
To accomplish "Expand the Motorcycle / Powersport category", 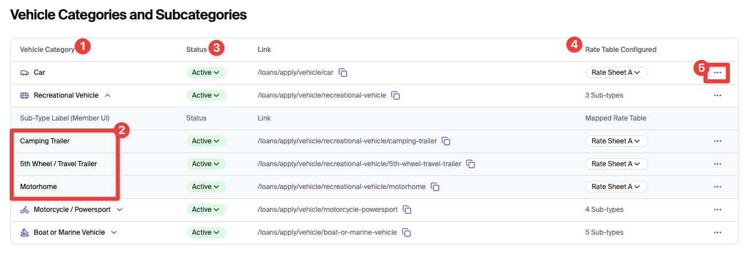I will 120,210.
